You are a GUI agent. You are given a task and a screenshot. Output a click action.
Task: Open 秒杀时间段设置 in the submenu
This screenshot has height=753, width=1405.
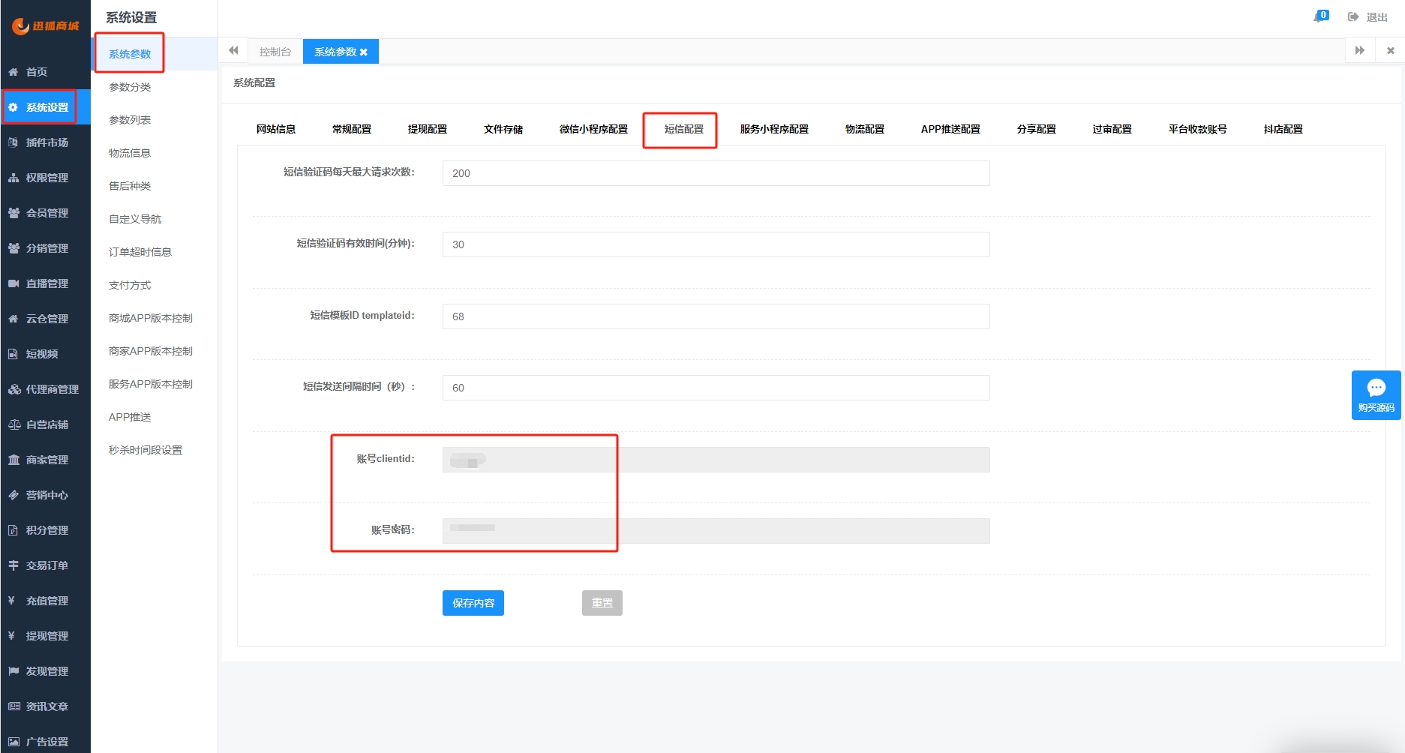coord(146,450)
